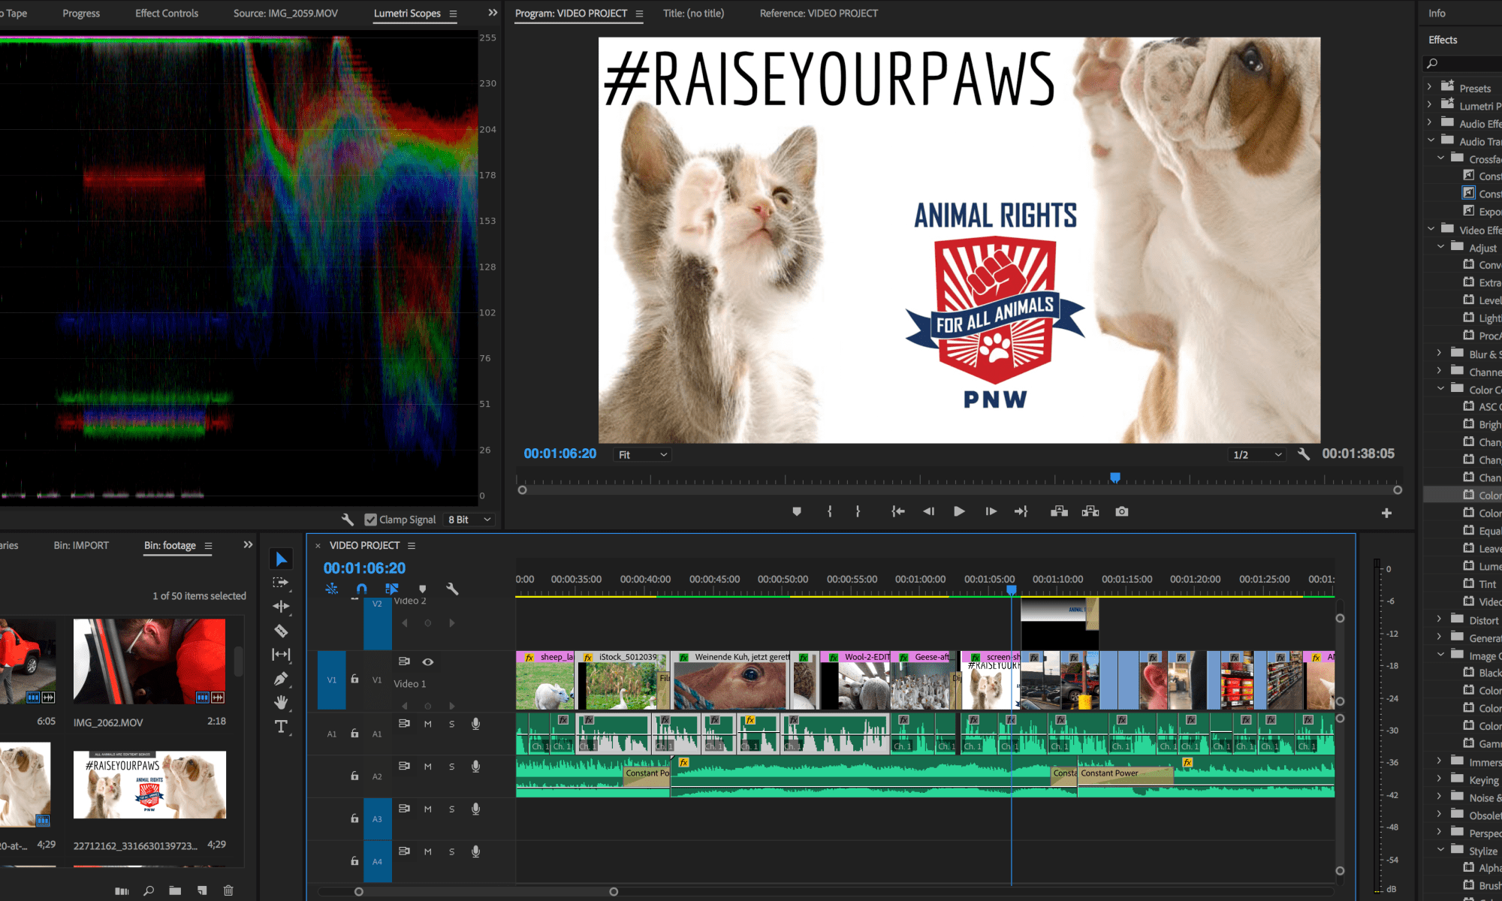Select the Type tool
The width and height of the screenshot is (1502, 901).
click(281, 727)
